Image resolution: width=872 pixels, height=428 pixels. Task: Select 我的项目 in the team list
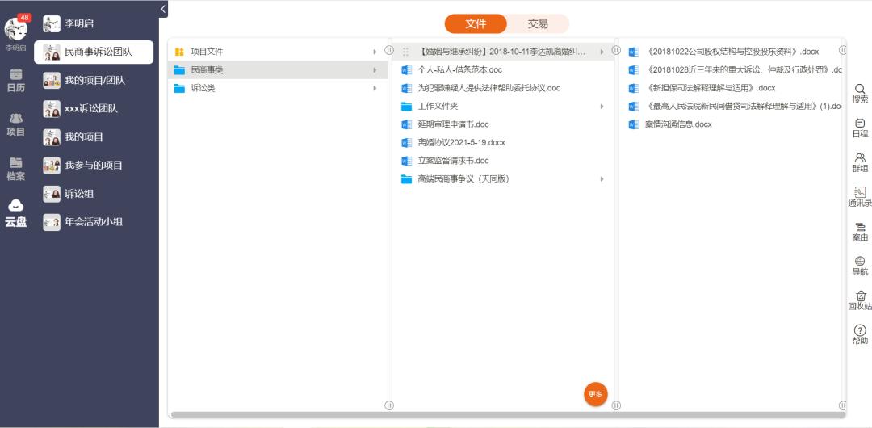click(94, 137)
